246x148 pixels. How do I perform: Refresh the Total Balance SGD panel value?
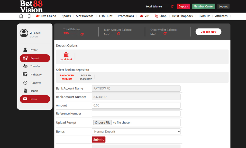[82, 35]
